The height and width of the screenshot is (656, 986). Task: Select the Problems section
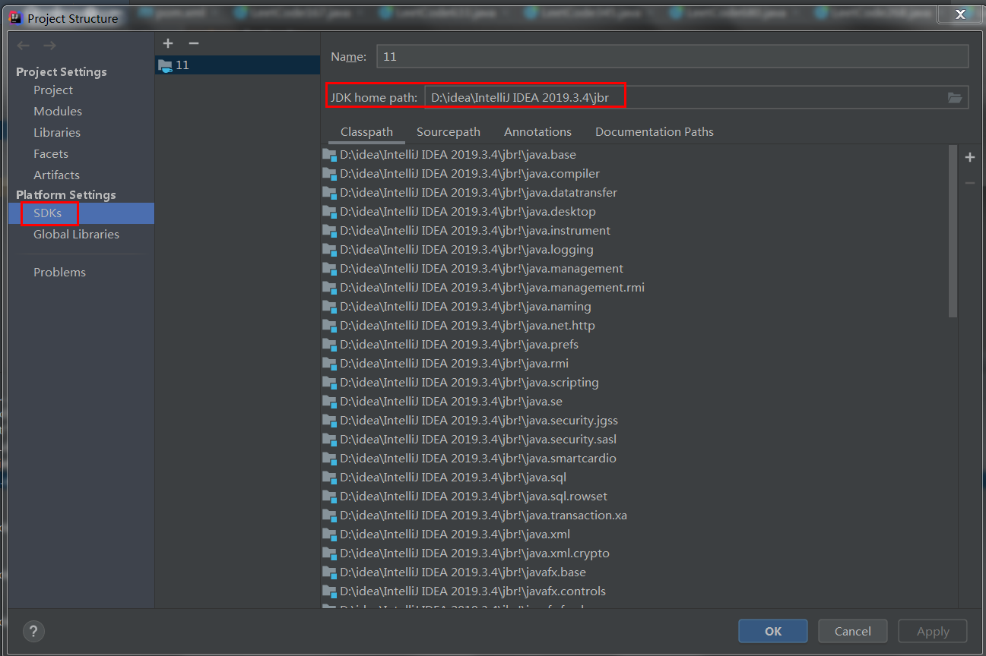pyautogui.click(x=59, y=272)
